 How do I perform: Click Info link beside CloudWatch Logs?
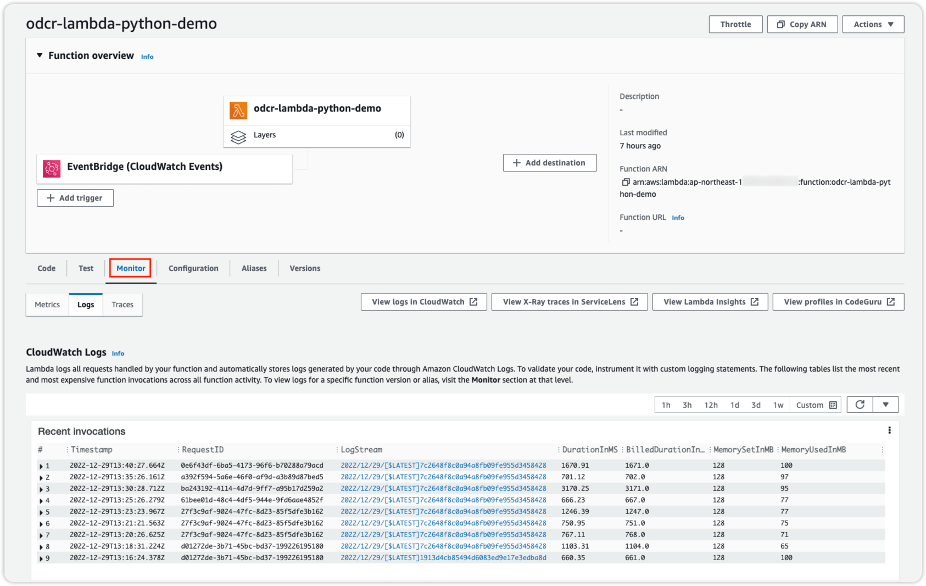(118, 353)
